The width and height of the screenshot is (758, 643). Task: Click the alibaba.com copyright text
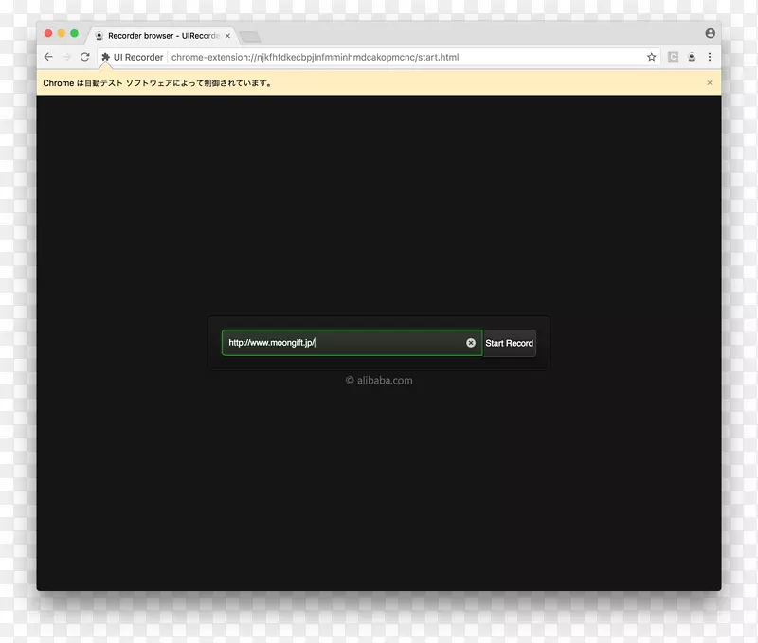[x=379, y=381]
